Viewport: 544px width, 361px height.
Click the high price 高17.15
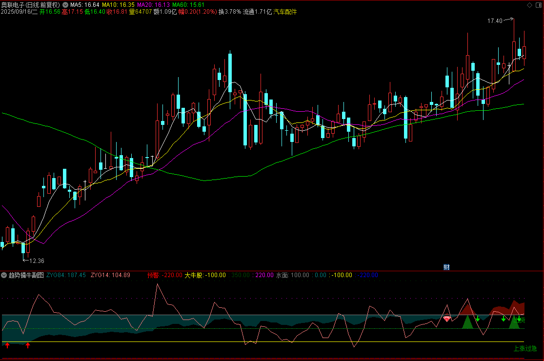point(72,12)
